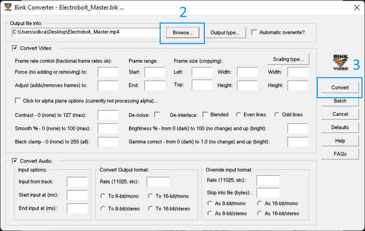
Task: Click the output file path field
Action: (x=85, y=32)
